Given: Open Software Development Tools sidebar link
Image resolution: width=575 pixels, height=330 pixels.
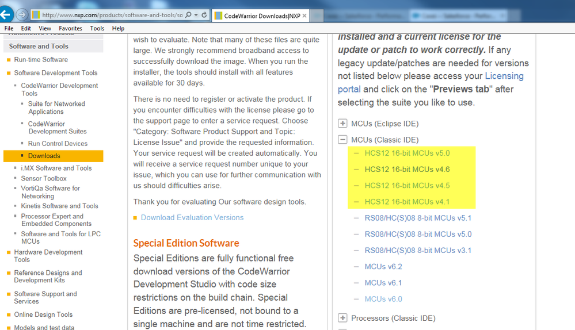Looking at the screenshot, I should tap(56, 73).
